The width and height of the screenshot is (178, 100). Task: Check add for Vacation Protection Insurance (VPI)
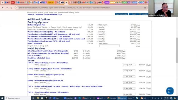tap(137, 41)
